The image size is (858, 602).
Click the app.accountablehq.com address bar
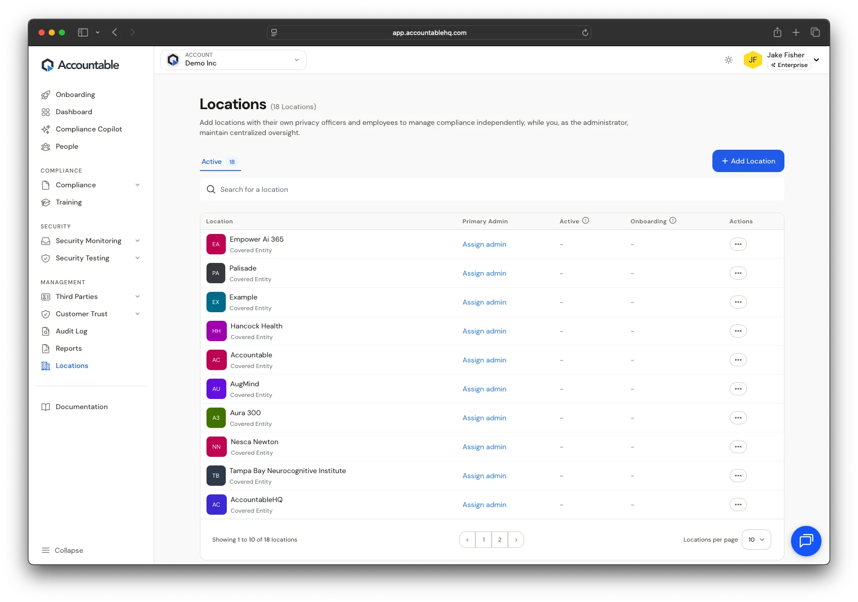pos(429,33)
